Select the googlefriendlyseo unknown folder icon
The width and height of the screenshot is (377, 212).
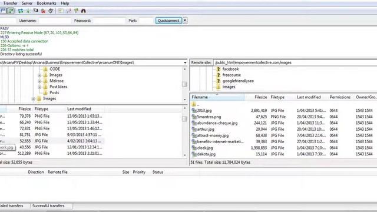pos(219,81)
